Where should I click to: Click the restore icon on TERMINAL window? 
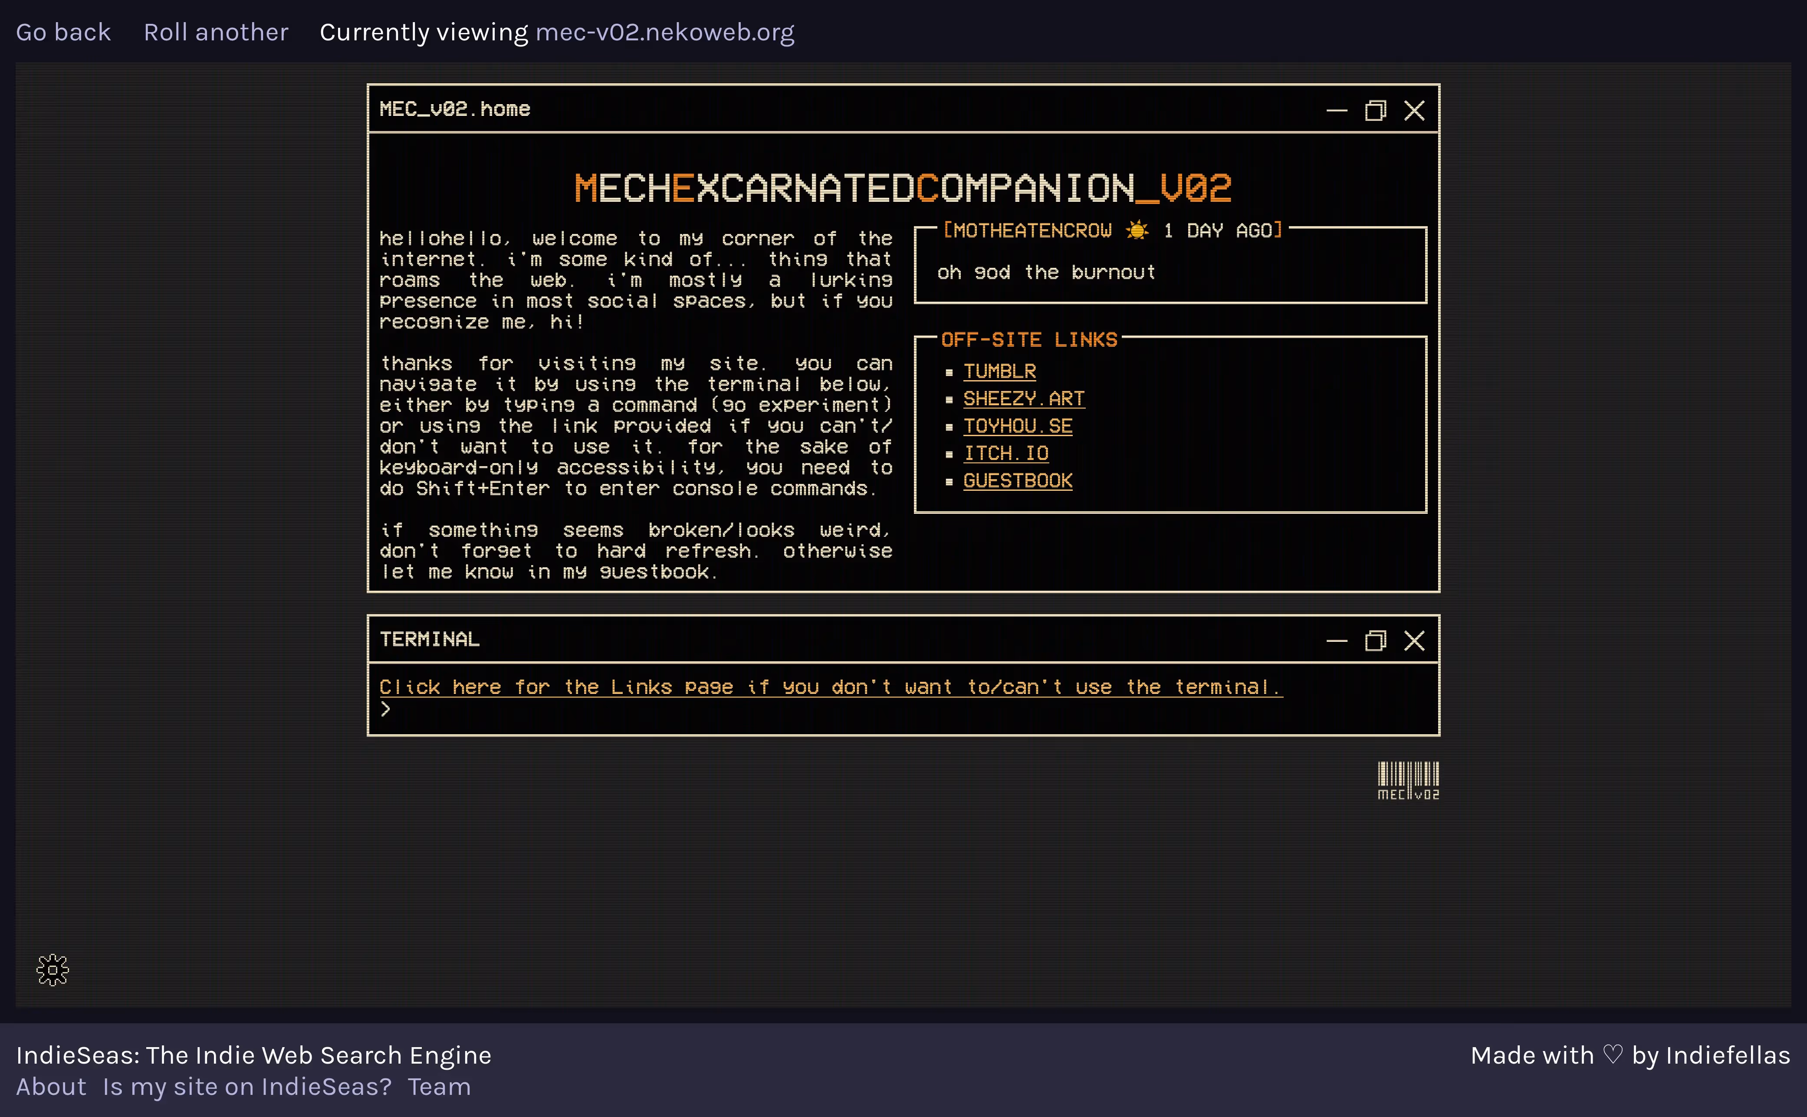[x=1375, y=641]
